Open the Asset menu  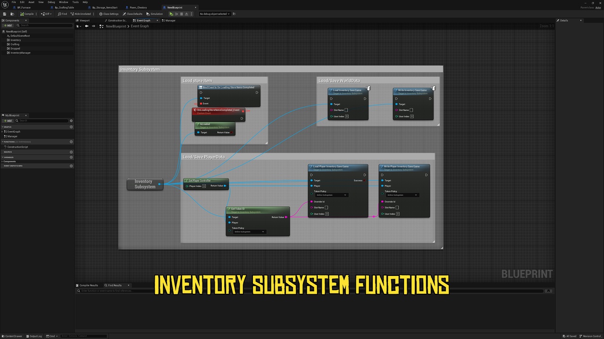click(x=31, y=2)
